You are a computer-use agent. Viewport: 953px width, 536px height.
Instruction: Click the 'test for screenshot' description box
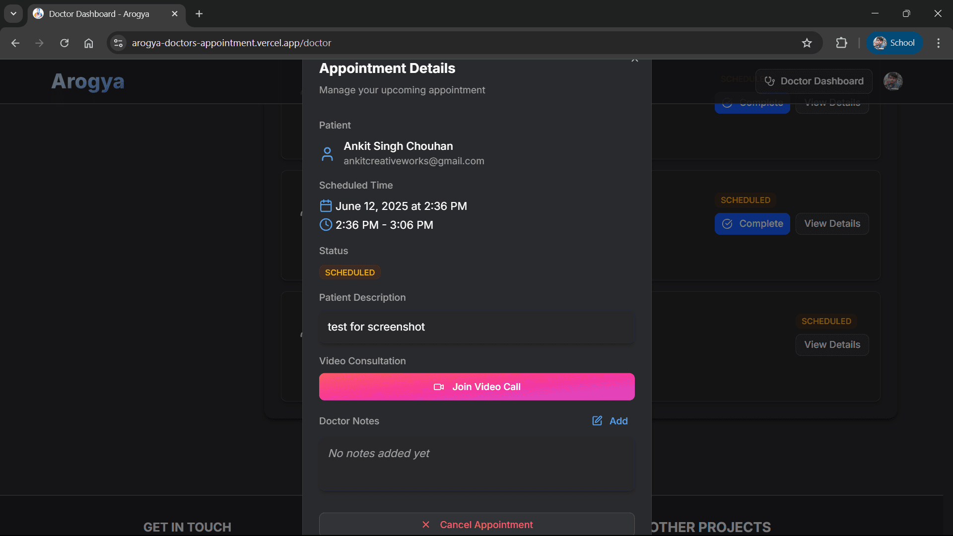(476, 327)
